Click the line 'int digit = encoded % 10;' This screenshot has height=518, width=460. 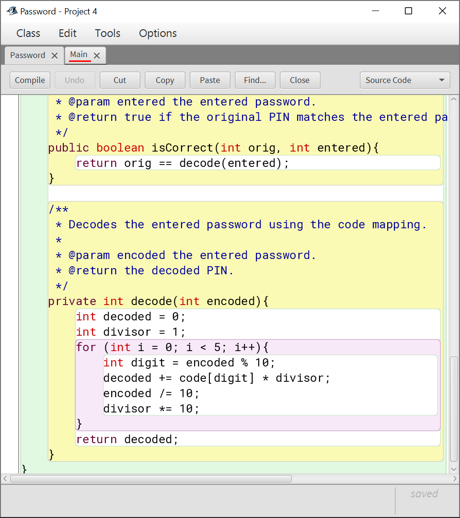click(189, 363)
